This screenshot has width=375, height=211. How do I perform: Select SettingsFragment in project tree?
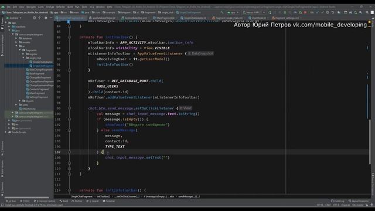click(37, 97)
